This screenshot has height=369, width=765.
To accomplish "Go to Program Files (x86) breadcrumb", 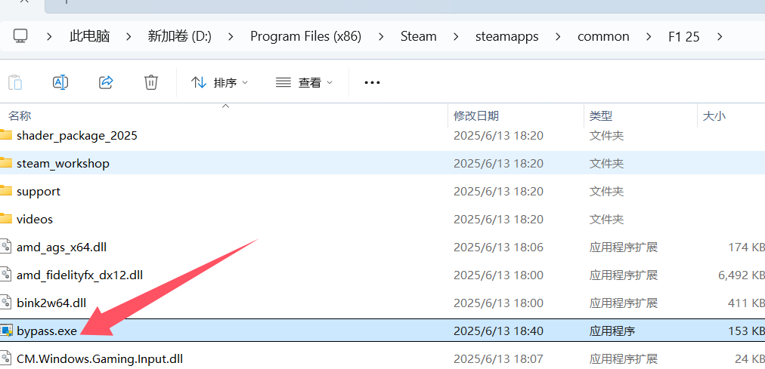I will [x=306, y=36].
